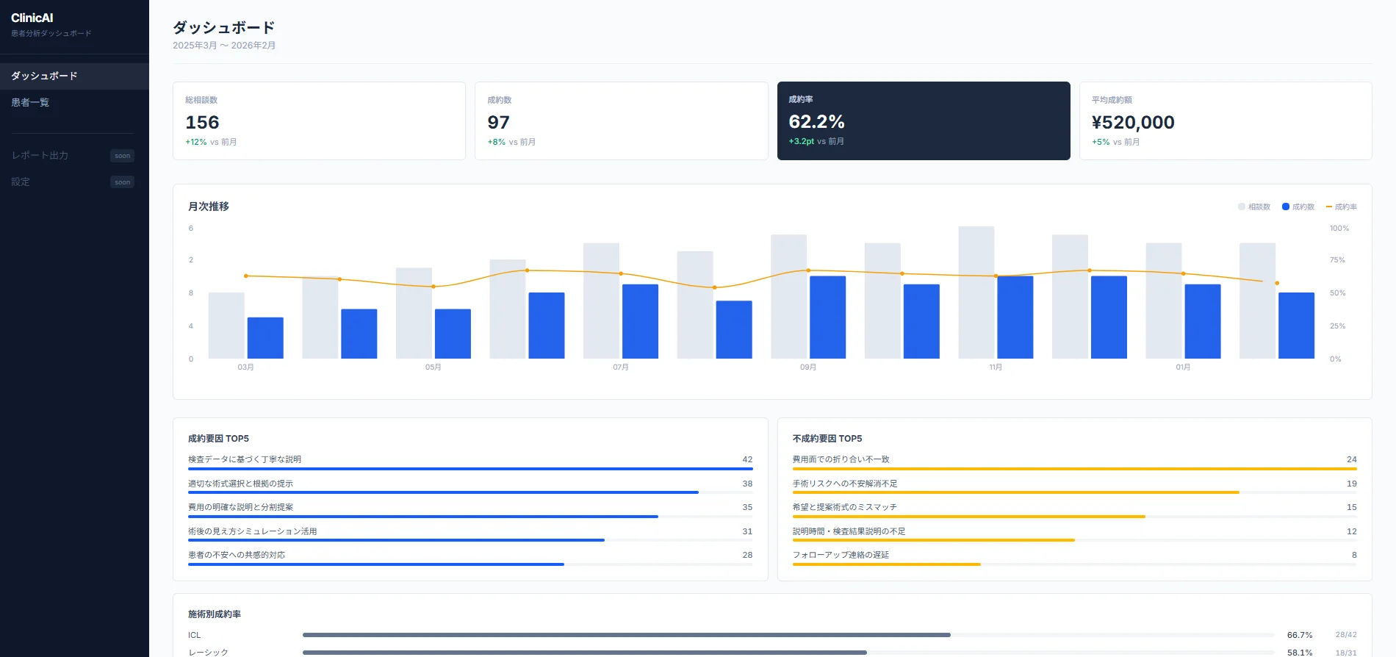1396x657 pixels.
Task: Click the ClinicAI logo in sidebar
Action: coord(32,18)
